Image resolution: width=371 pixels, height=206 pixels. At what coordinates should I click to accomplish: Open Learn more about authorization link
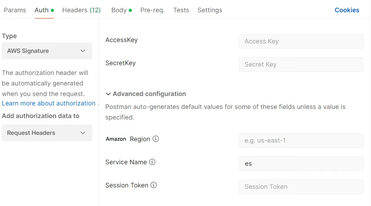tap(48, 103)
